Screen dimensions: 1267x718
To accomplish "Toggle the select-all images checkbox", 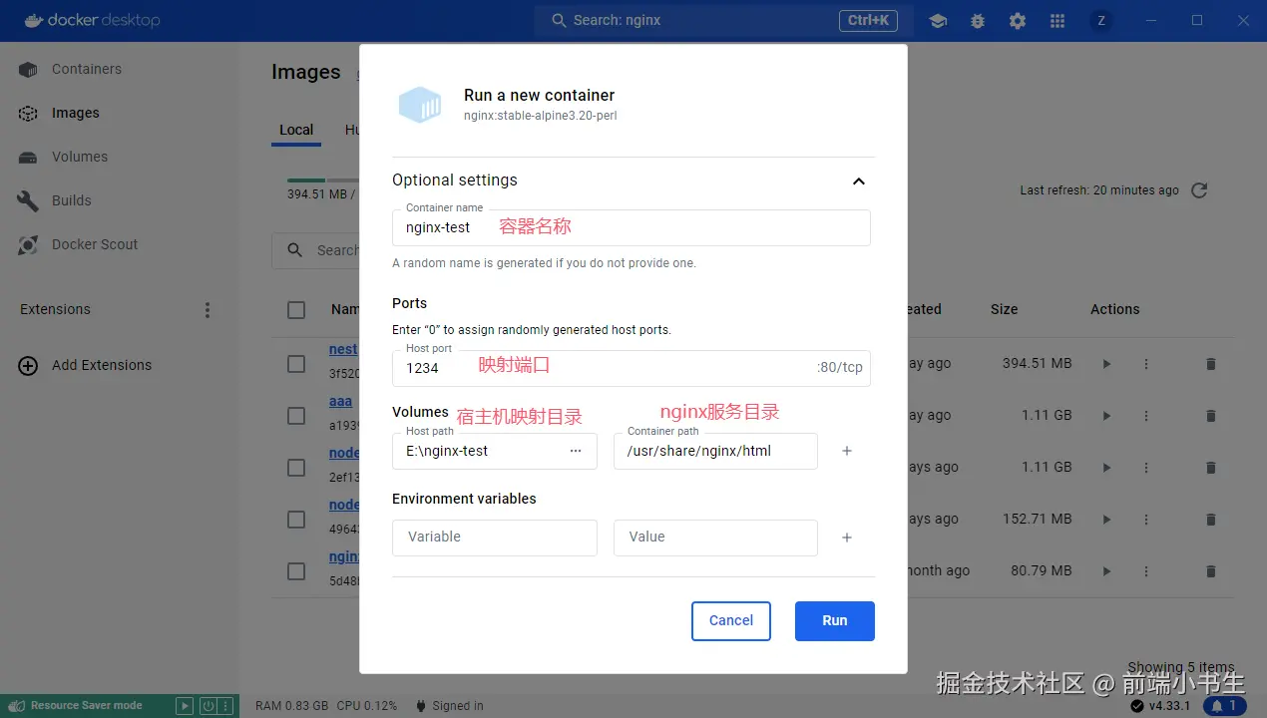I will point(296,310).
